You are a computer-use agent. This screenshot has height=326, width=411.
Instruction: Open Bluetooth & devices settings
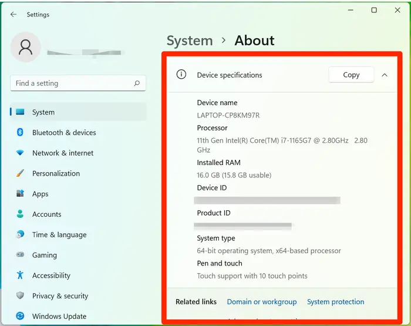pyautogui.click(x=78, y=132)
